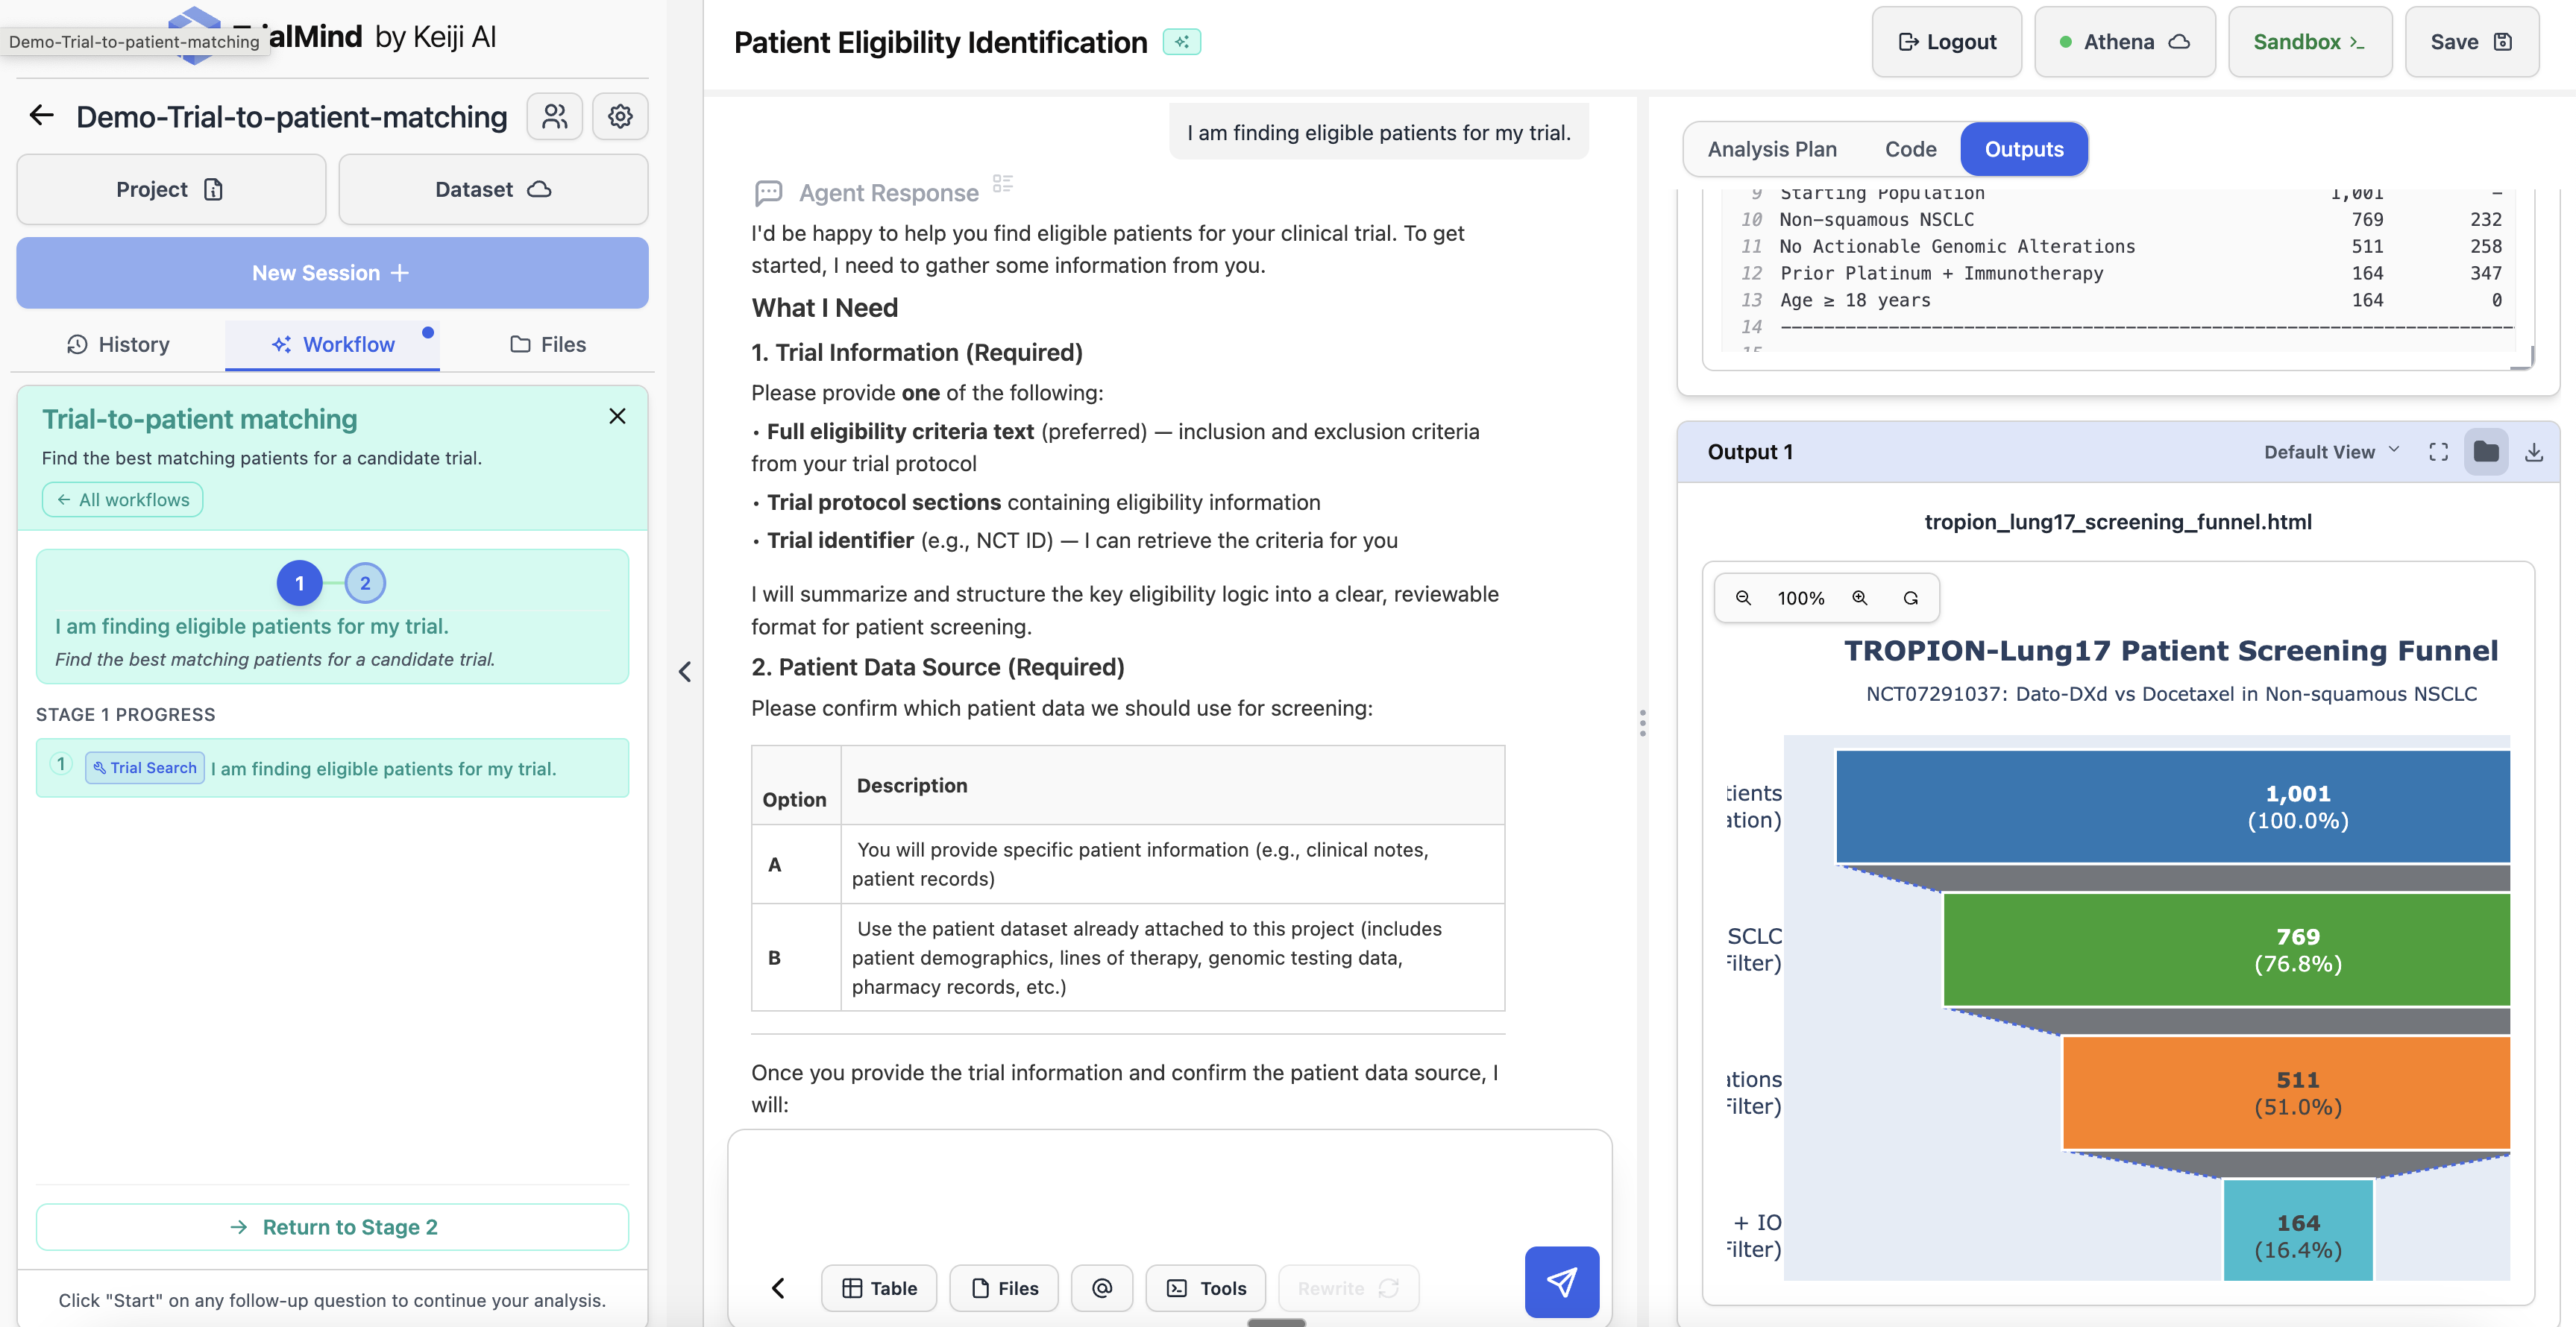The width and height of the screenshot is (2576, 1327).
Task: Zoom in the funnel chart
Action: tap(1860, 599)
